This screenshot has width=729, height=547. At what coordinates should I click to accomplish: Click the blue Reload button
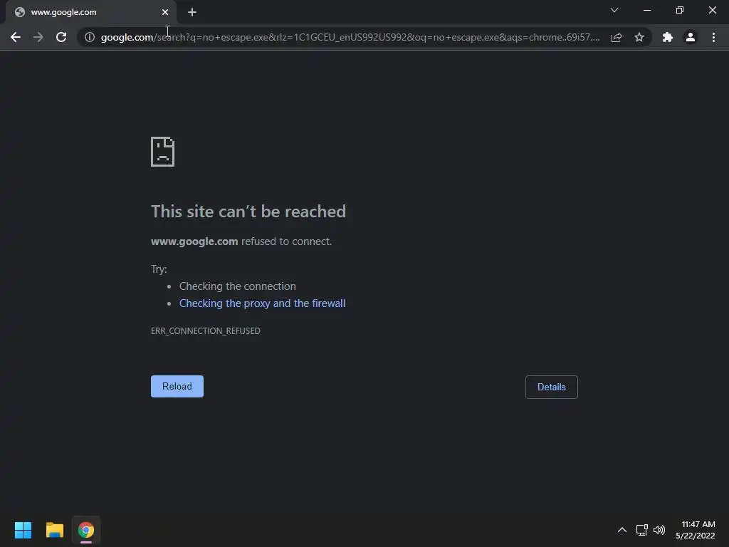tap(177, 387)
